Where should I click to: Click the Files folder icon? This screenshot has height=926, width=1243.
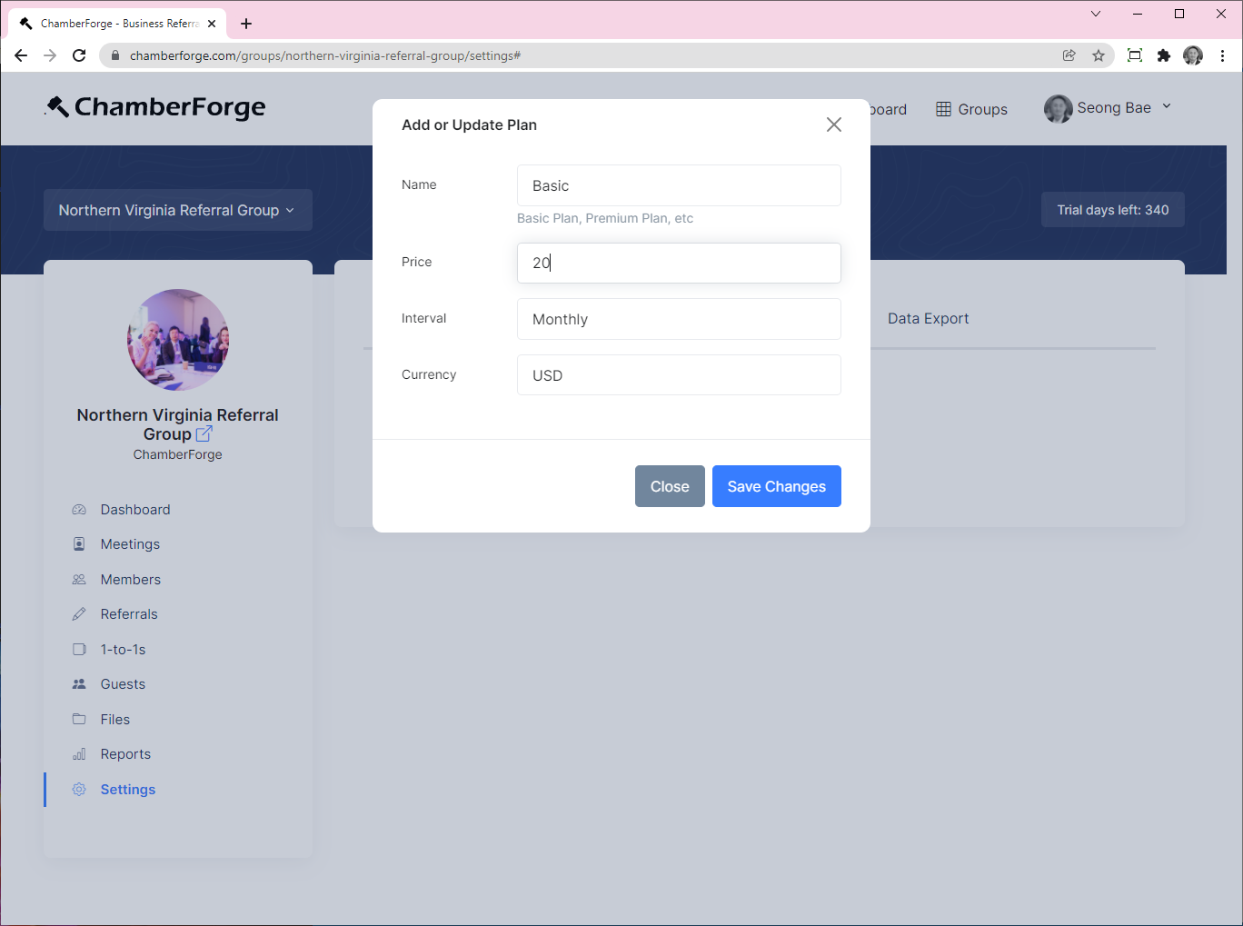point(79,720)
